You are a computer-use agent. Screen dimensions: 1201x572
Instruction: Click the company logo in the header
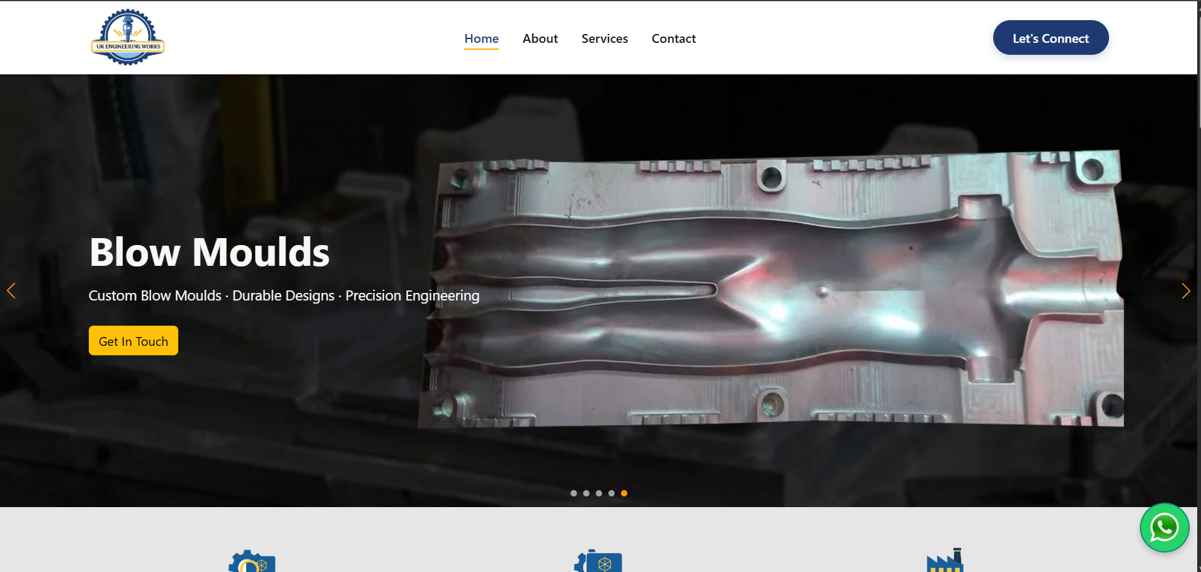[127, 36]
